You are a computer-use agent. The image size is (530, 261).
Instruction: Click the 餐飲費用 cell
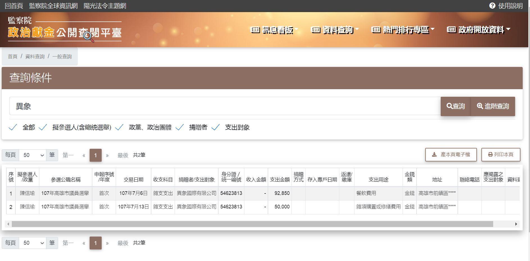pos(378,193)
